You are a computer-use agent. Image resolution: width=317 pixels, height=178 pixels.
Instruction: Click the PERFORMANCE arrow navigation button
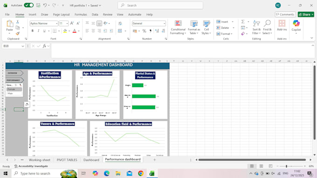15,80
